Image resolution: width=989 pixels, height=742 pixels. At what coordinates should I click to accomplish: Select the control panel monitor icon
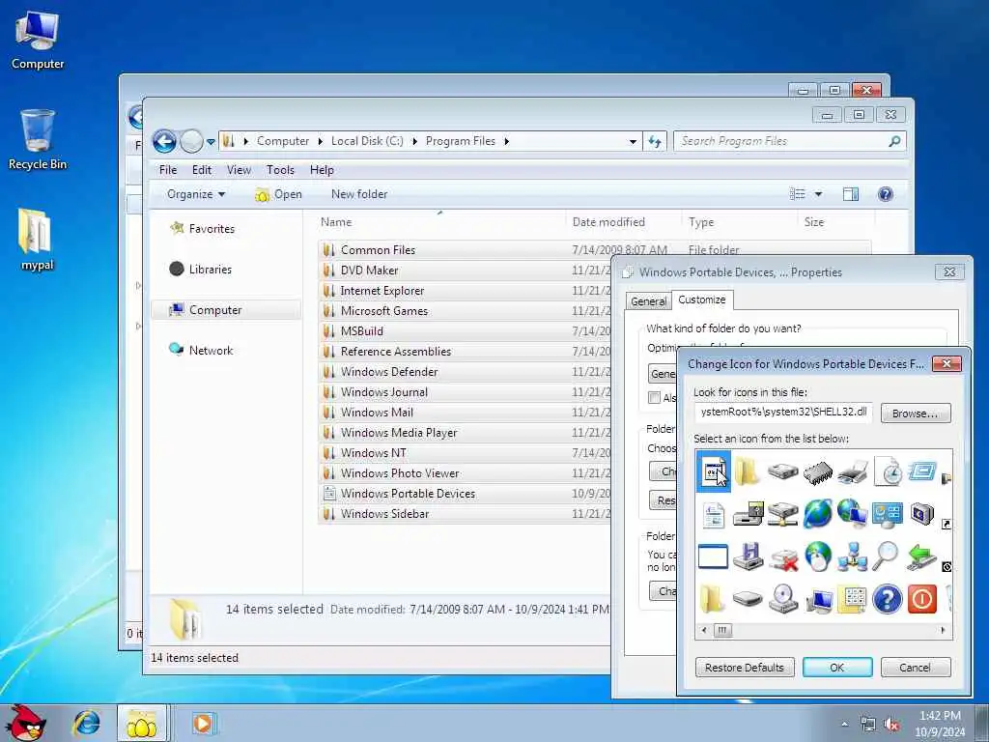[x=888, y=515]
